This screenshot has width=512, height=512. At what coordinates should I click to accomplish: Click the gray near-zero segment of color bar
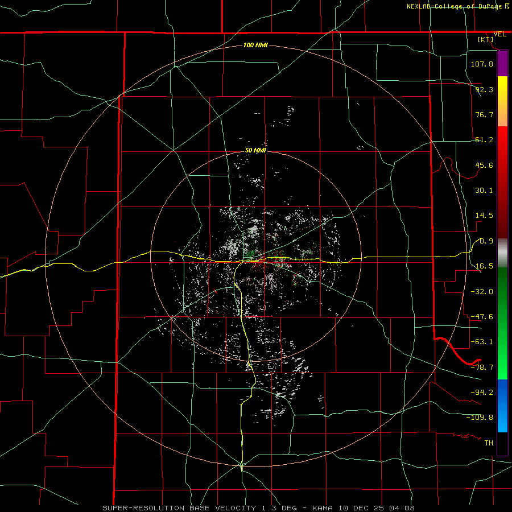pyautogui.click(x=502, y=253)
